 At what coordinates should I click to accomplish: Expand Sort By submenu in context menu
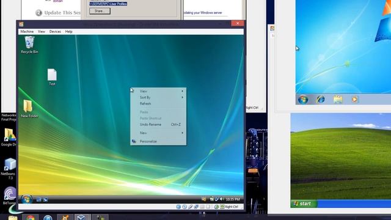pyautogui.click(x=158, y=98)
